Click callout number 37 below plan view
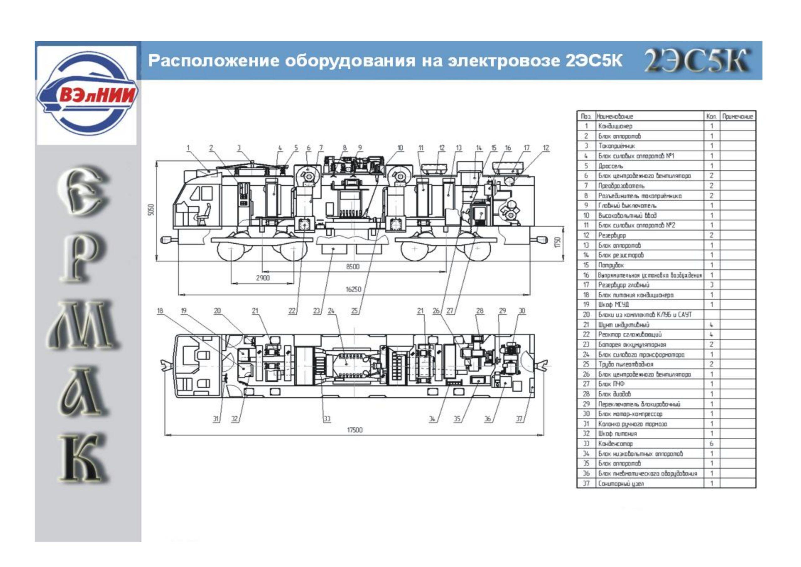 click(520, 419)
